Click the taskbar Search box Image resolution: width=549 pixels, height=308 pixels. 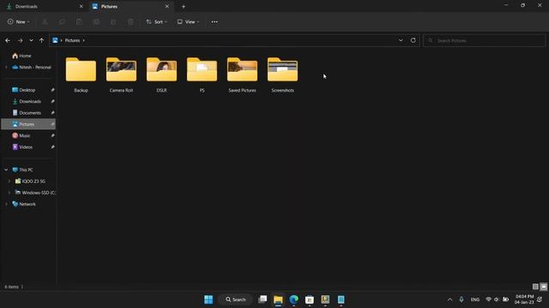click(x=236, y=299)
